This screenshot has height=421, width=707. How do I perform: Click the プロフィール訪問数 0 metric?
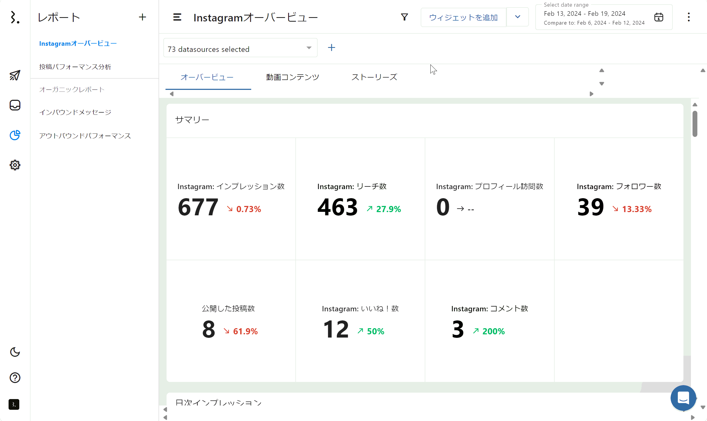tap(490, 199)
